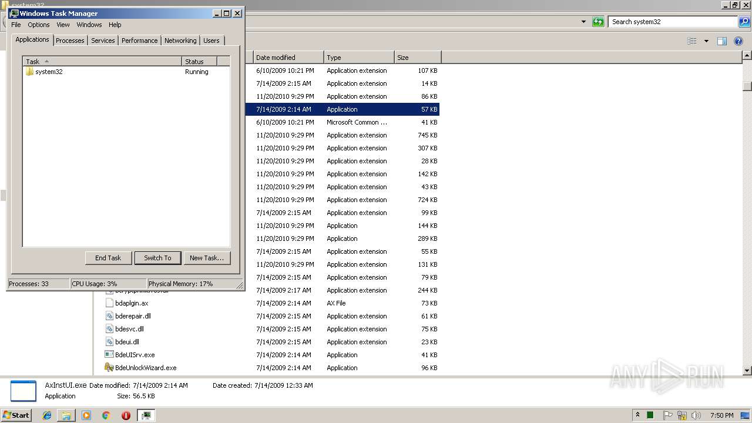Switch to the Services tab
Image resolution: width=752 pixels, height=423 pixels.
coord(103,41)
